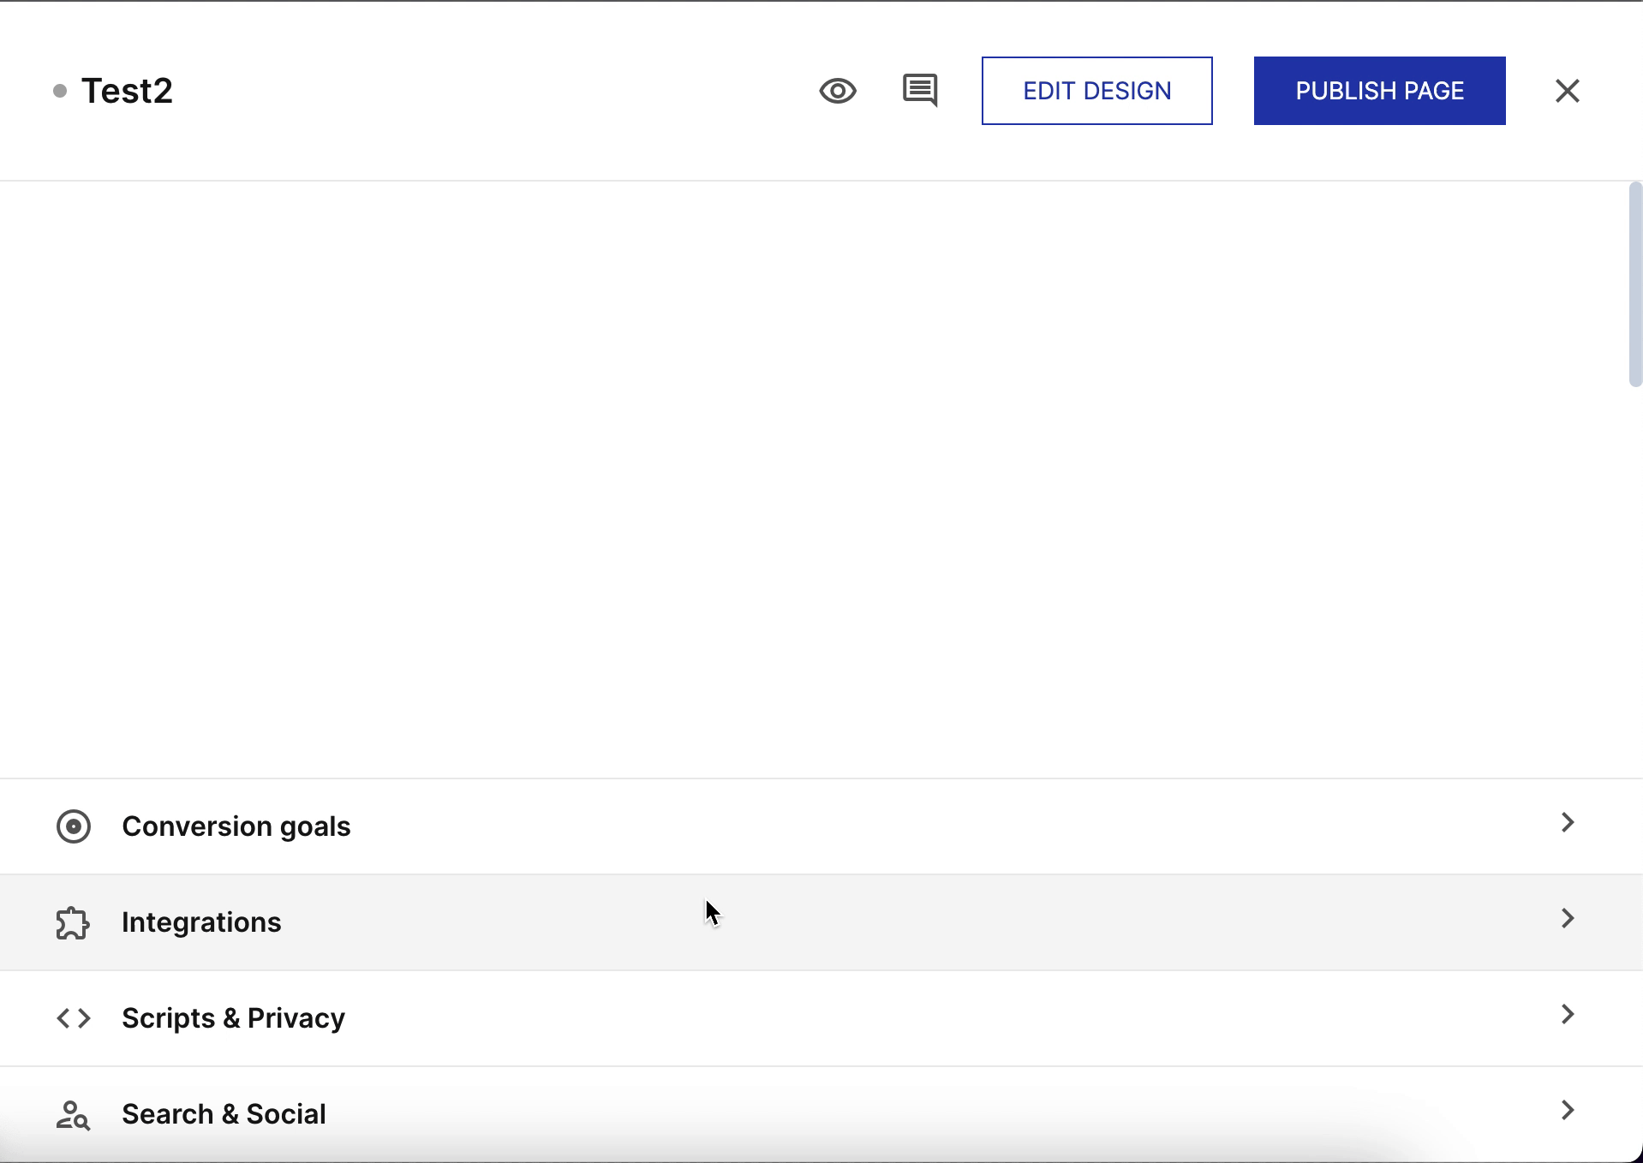Image resolution: width=1643 pixels, height=1163 pixels.
Task: Select the Search & Social label
Action: 224,1114
